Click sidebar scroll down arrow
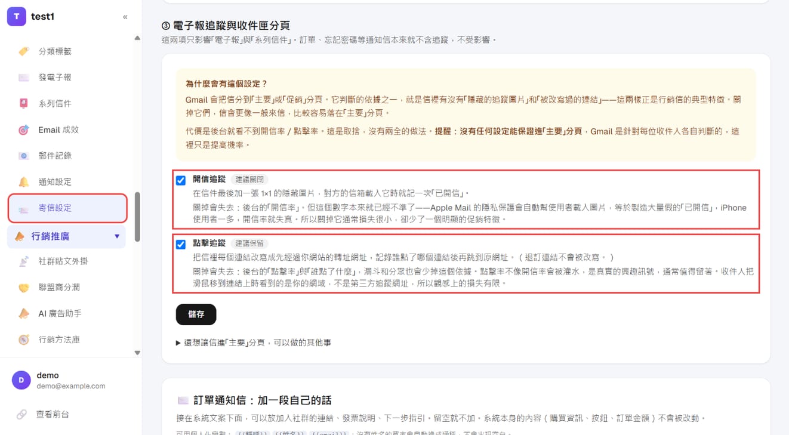Screen dimensions: 789x435 [x=137, y=353]
